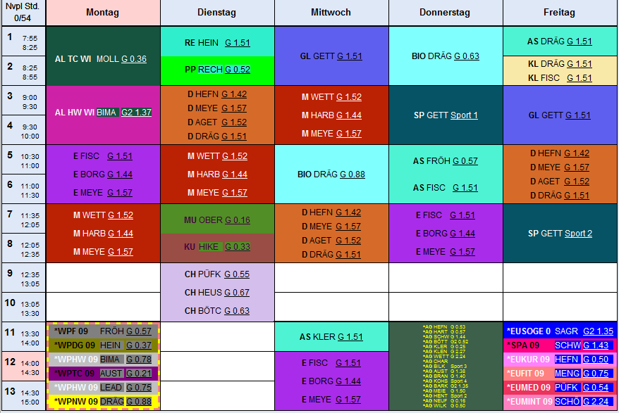Open the G2 1.37 room link for BIMA

[x=136, y=112]
